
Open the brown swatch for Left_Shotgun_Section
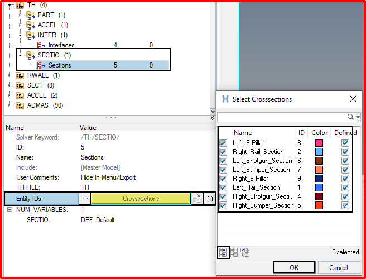[x=319, y=161]
